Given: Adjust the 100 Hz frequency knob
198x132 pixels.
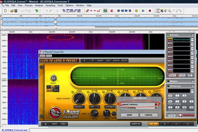Looking at the screenshot, I should pyautogui.click(x=94, y=113).
